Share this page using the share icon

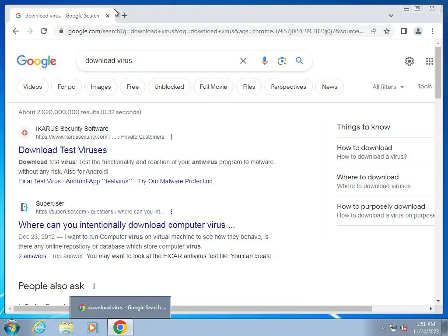coord(373,31)
